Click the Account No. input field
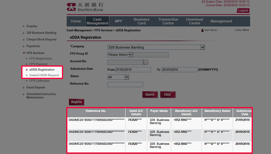Viewport: 271px width, 154px height. (x=125, y=62)
